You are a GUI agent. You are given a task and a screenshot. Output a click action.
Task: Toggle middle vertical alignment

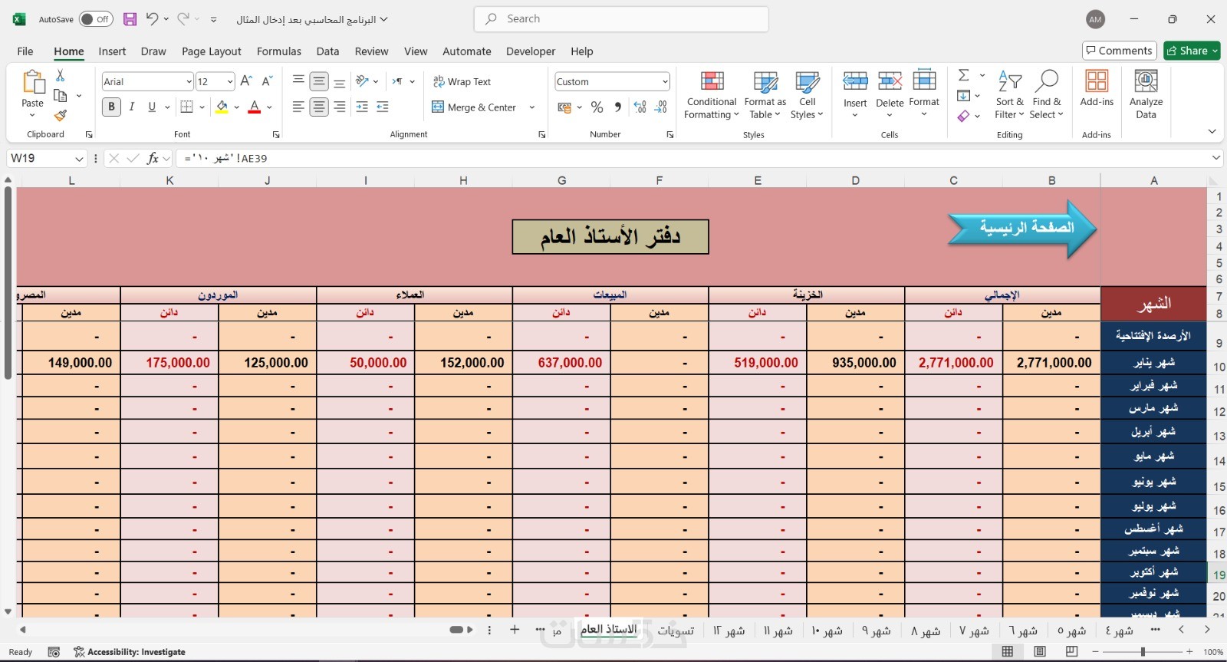pyautogui.click(x=319, y=81)
